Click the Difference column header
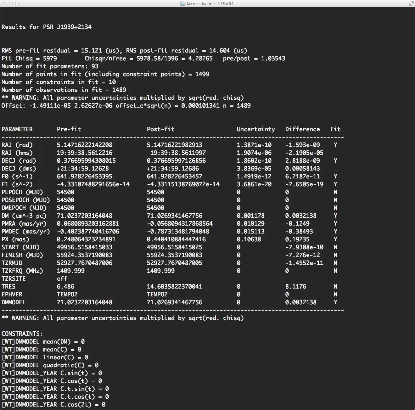The height and width of the screenshot is (410, 415). pos(302,129)
